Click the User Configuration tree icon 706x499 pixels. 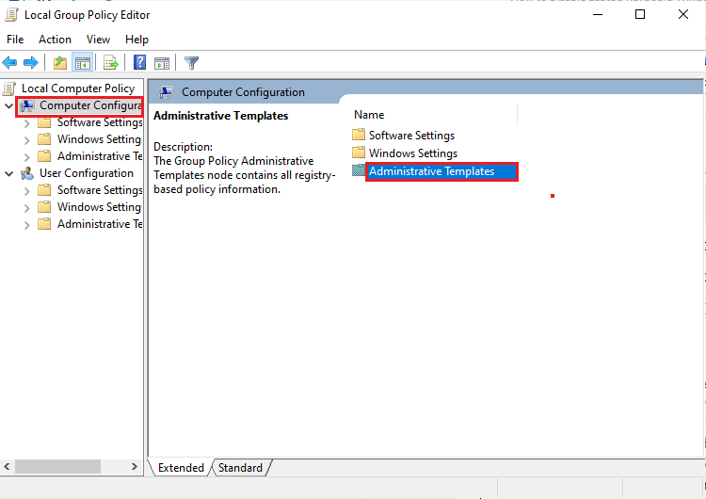pos(27,173)
